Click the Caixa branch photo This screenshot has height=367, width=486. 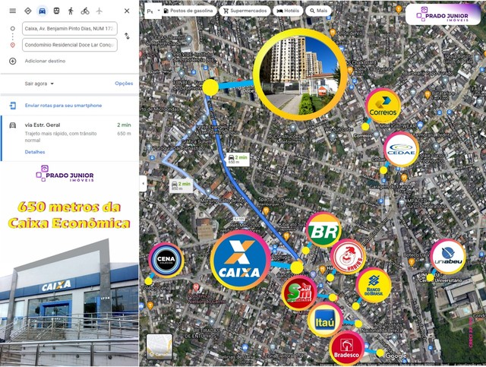point(69,302)
